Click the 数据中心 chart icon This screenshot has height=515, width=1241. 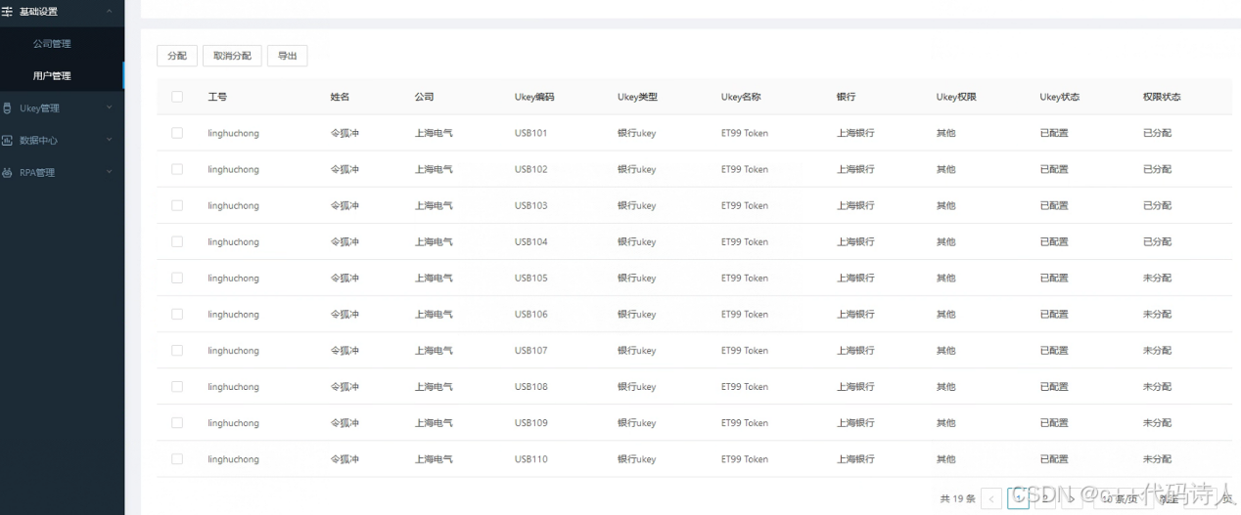pos(8,141)
